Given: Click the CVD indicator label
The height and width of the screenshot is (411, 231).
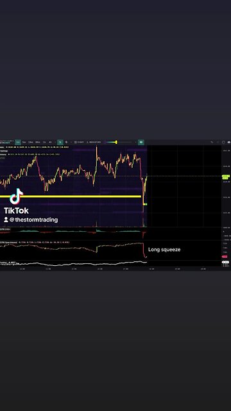Looking at the screenshot, I should point(5,229).
